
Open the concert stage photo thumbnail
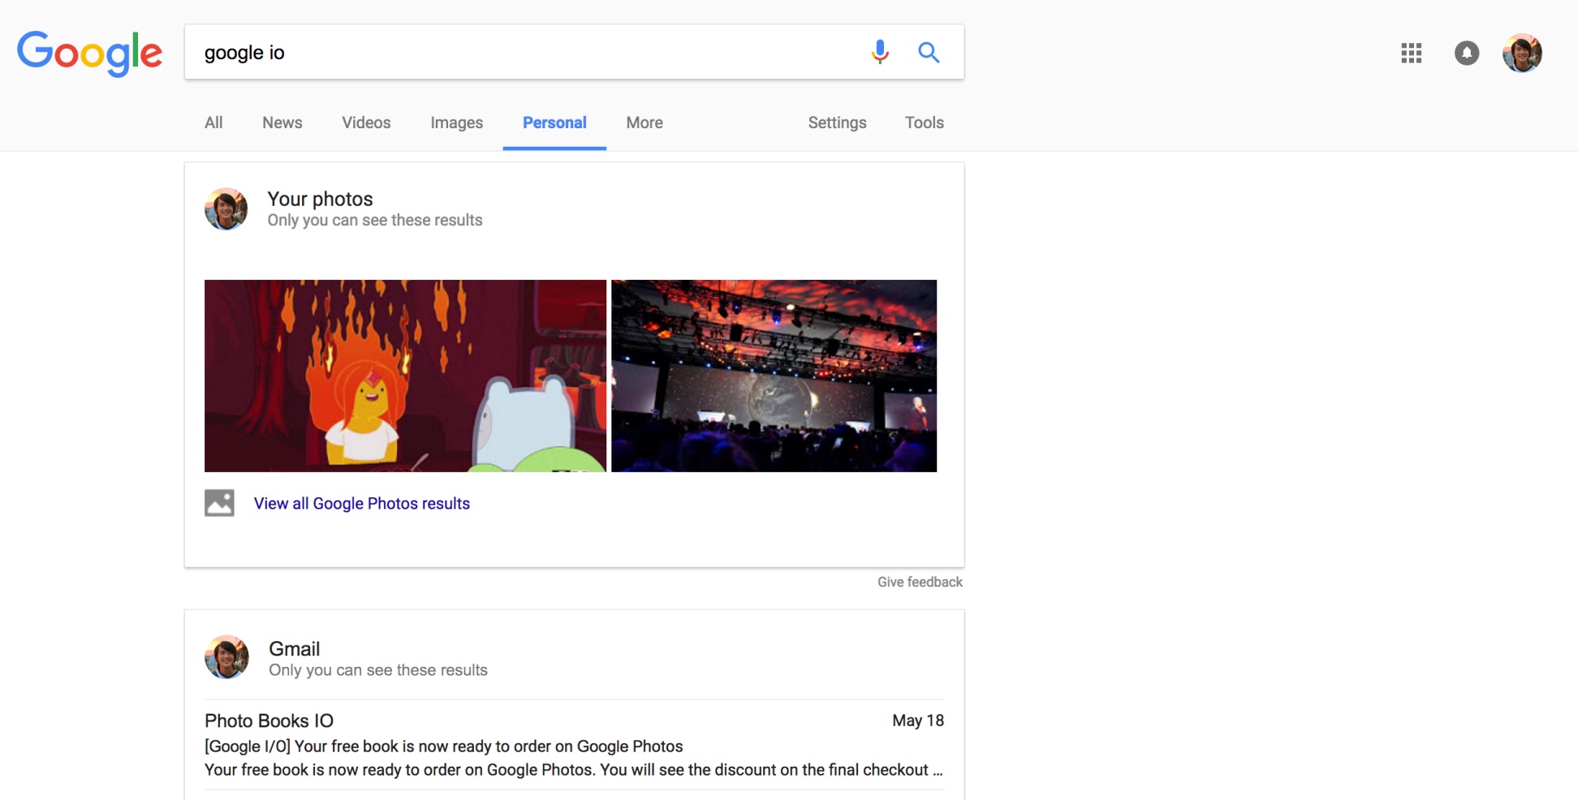tap(774, 376)
